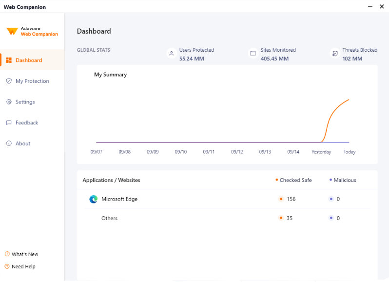
Task: Click the Adaware Web Companion logo
Action: [x=32, y=31]
